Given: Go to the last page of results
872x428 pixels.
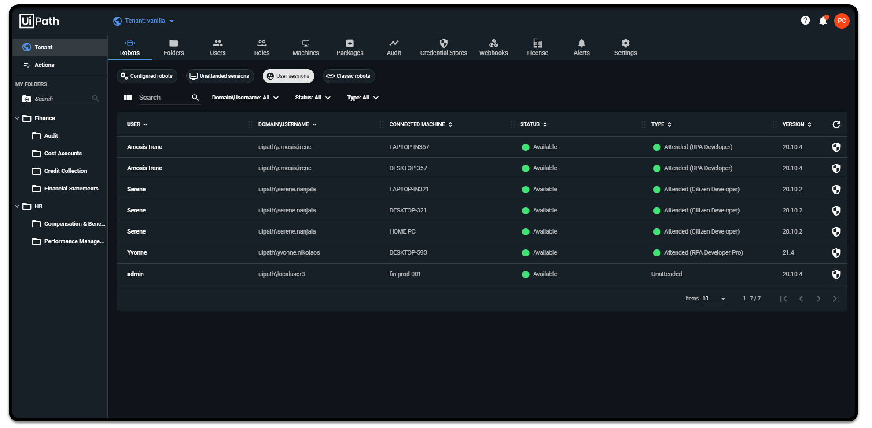Looking at the screenshot, I should tap(836, 299).
